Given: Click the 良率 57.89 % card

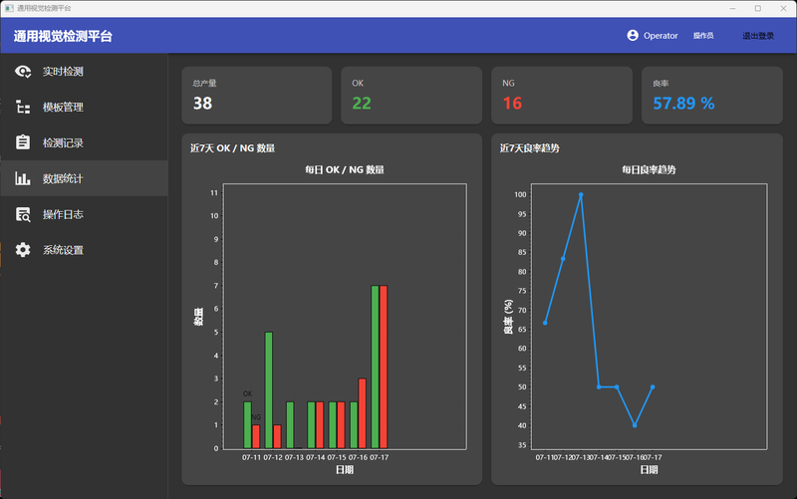Looking at the screenshot, I should 712,95.
